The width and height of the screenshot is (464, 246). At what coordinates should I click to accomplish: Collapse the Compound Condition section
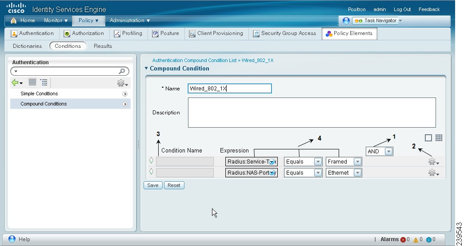click(x=146, y=68)
